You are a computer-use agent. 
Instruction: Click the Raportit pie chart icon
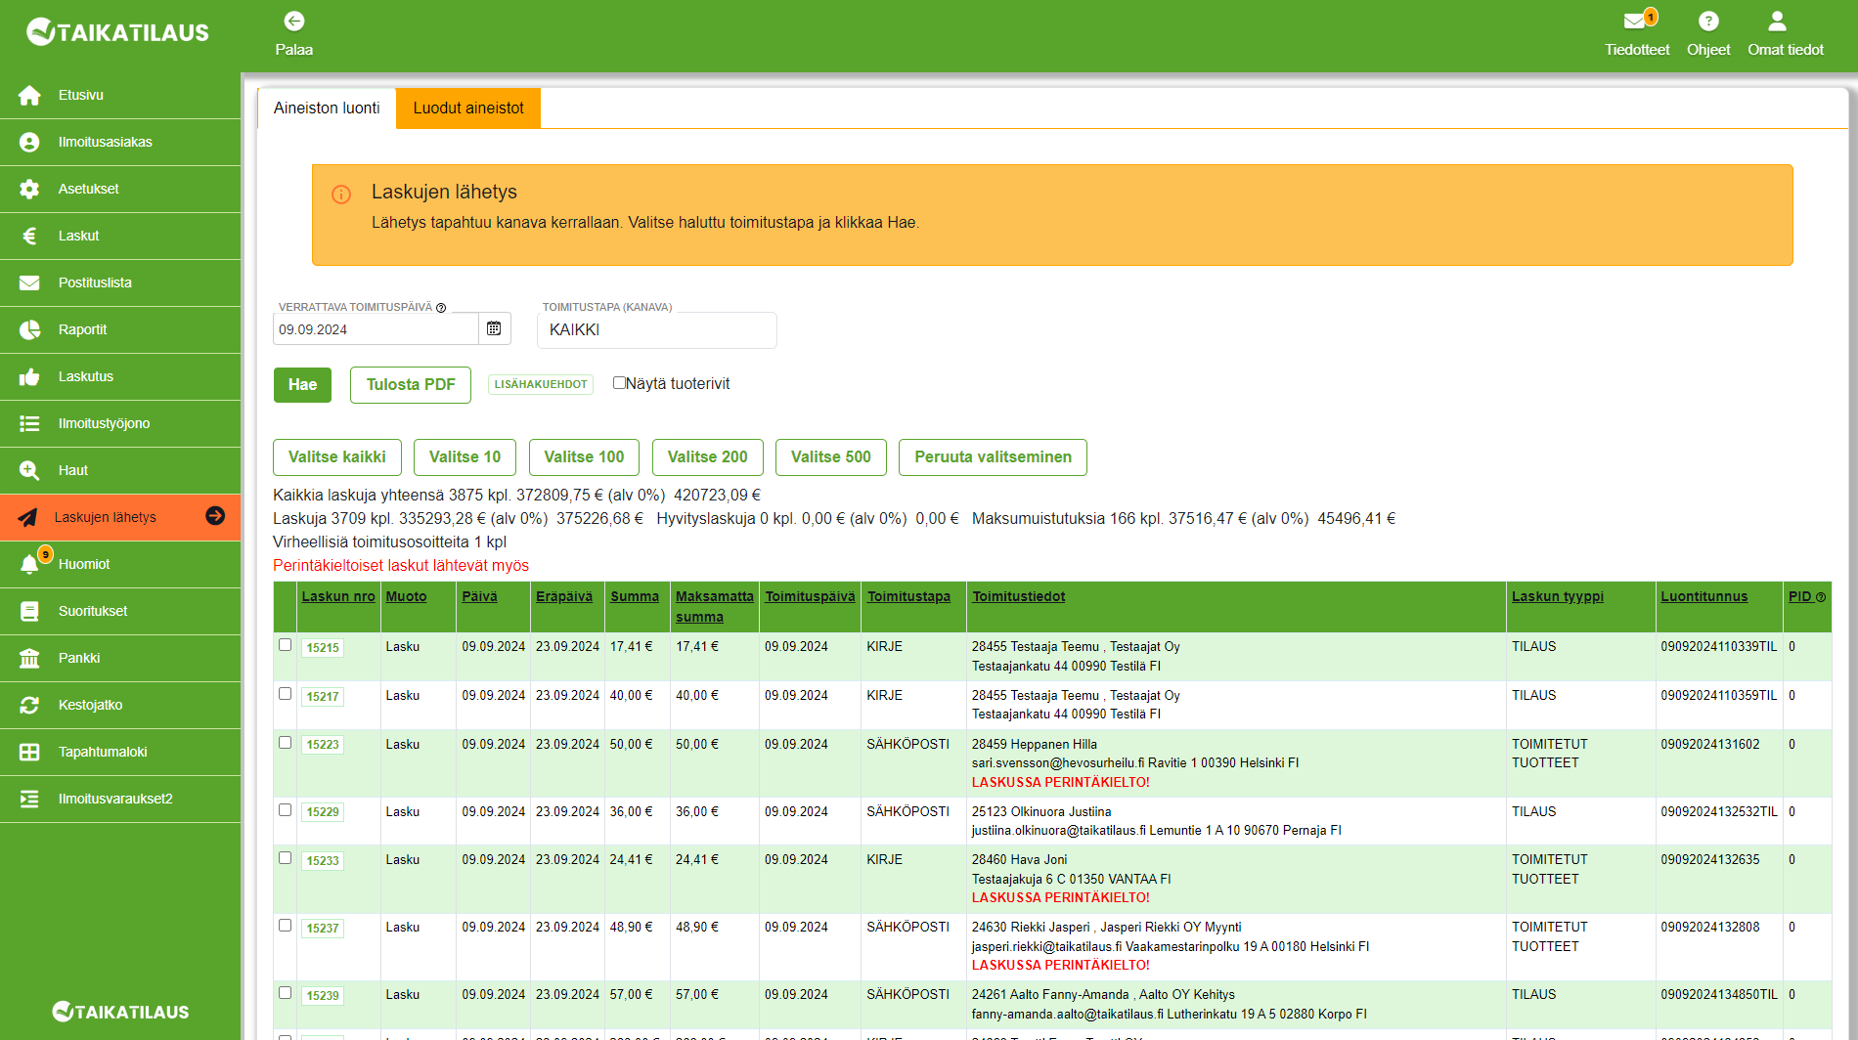coord(29,329)
